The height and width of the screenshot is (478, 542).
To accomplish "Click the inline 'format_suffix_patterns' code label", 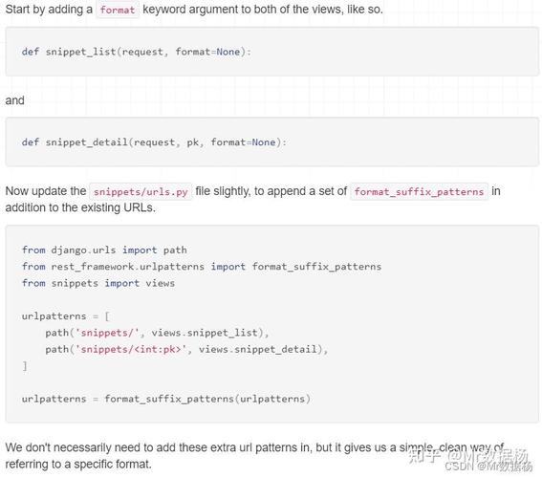I will [x=419, y=191].
